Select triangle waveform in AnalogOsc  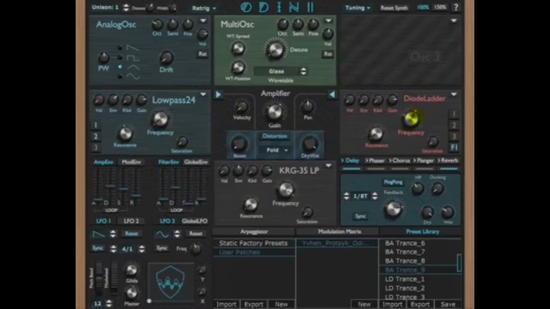(132, 67)
